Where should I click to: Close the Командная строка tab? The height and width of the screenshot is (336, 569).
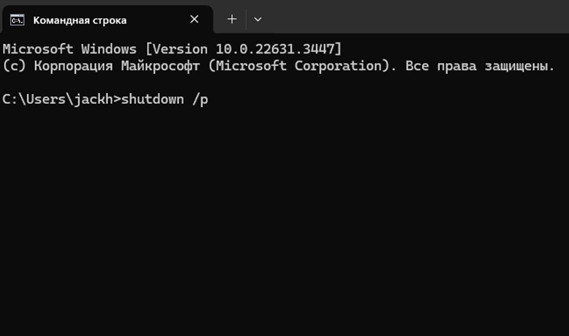coord(194,19)
